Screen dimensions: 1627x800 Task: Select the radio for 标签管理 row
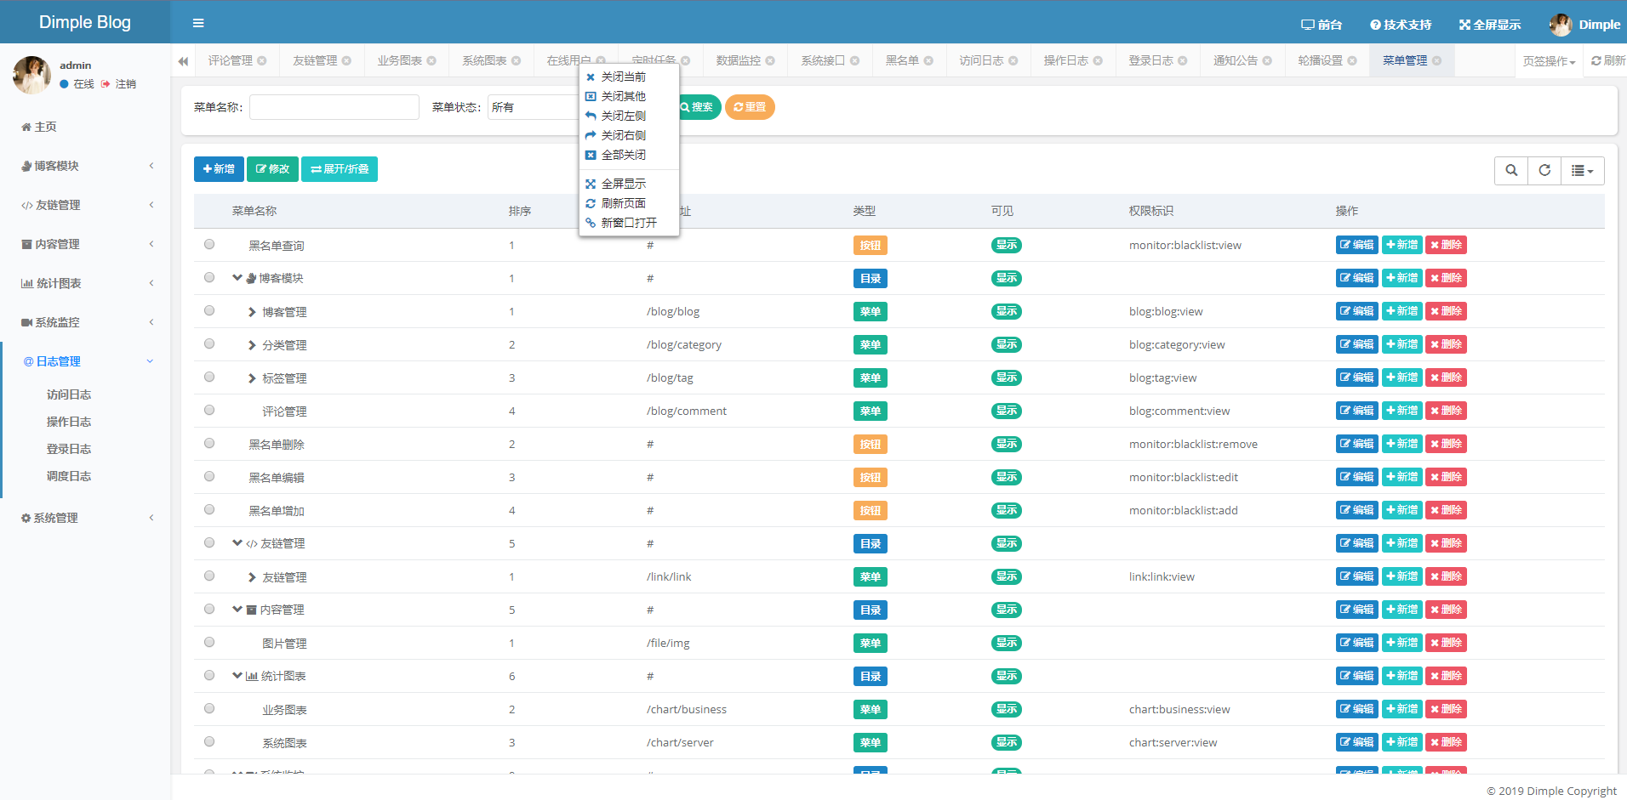[x=209, y=377]
